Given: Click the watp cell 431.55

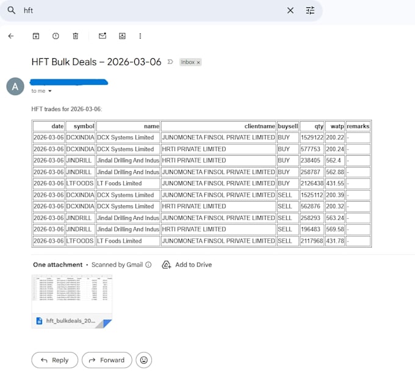Looking at the screenshot, I should (335, 183).
